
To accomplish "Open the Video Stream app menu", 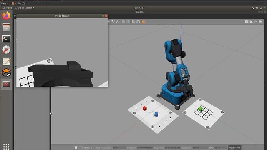I will [x=24, y=8].
